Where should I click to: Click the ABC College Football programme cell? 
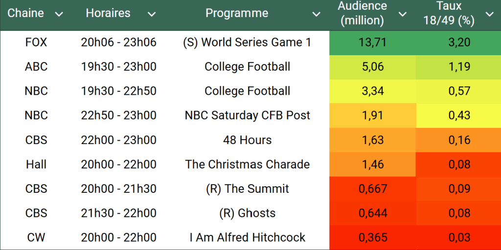tap(247, 67)
